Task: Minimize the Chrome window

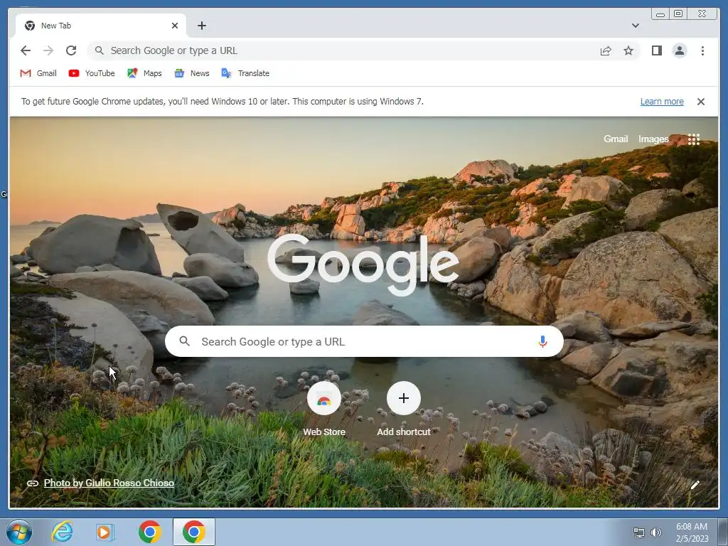Action: [660, 14]
